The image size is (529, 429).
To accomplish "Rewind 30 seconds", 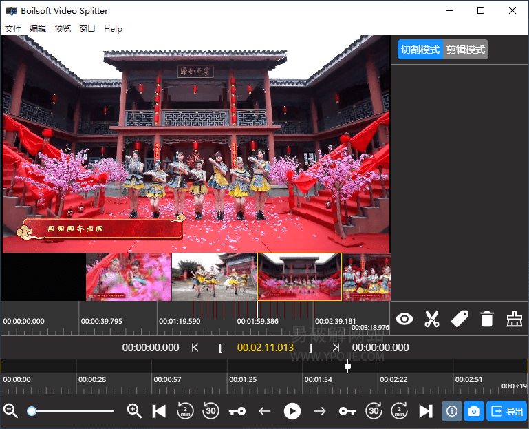I will [x=211, y=411].
